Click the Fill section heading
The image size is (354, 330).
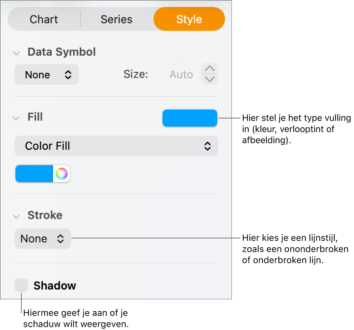pos(35,117)
